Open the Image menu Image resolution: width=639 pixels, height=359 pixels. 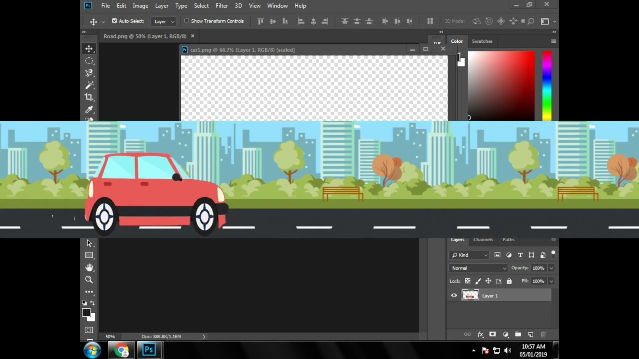point(140,6)
